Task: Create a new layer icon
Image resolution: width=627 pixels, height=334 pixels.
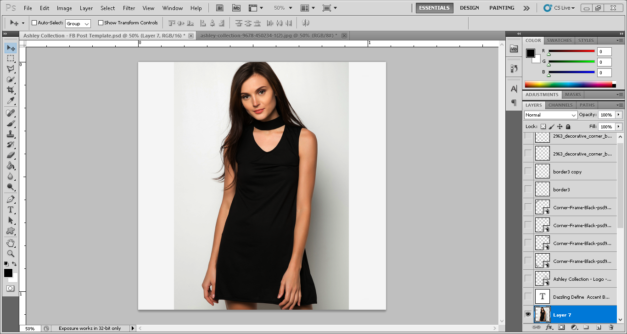Action: click(599, 328)
